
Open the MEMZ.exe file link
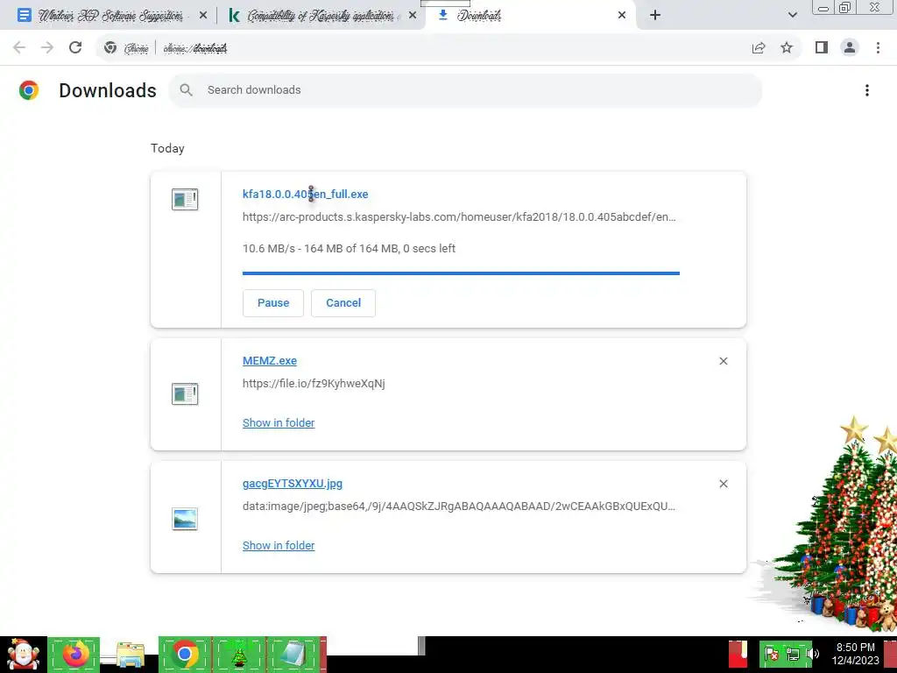click(270, 361)
